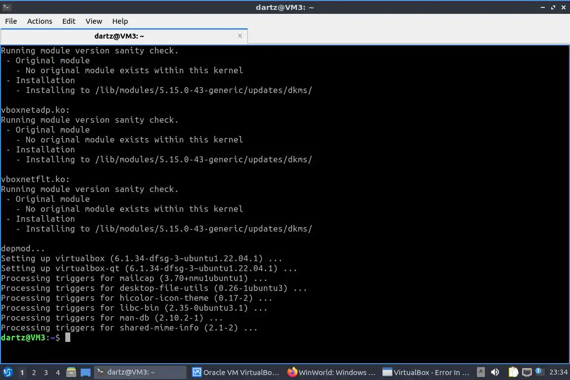This screenshot has width=570, height=380.
Task: Close the dartz@VM3 tab with its X
Action: (240, 36)
